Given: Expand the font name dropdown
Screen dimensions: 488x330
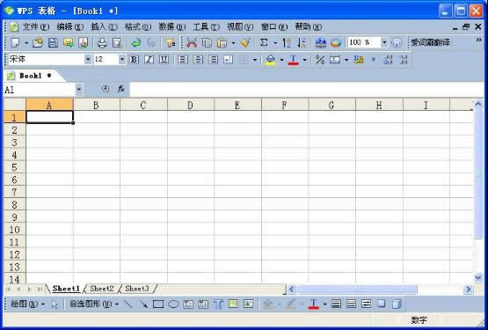Looking at the screenshot, I should (88, 59).
